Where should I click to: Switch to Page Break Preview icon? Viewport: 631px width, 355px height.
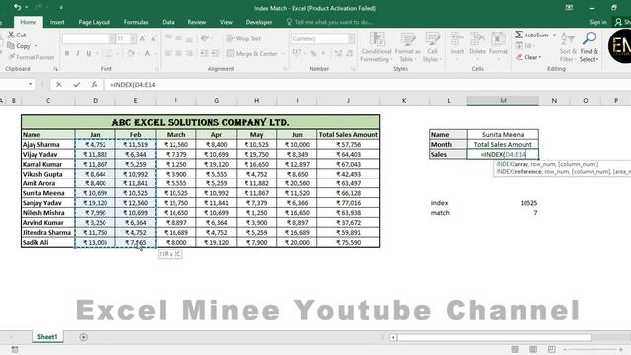[552, 349]
